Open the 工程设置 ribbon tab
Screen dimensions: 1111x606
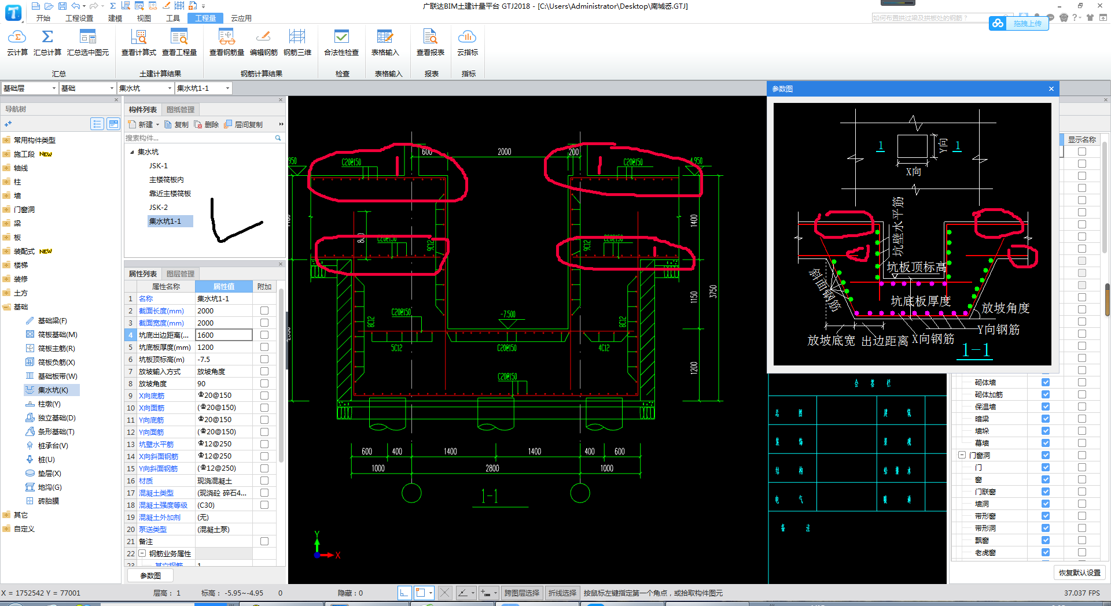pos(79,19)
